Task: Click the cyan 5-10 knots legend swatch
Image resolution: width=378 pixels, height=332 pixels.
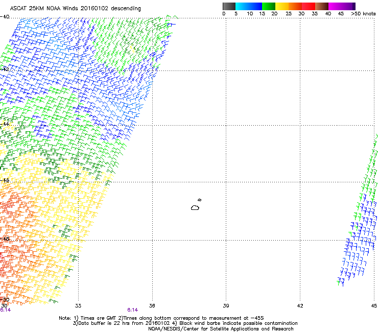Action: 242,6
